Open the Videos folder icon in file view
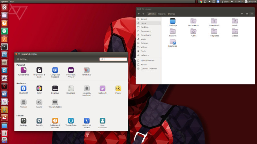Screen dimensions: 257x144 tap(235, 33)
